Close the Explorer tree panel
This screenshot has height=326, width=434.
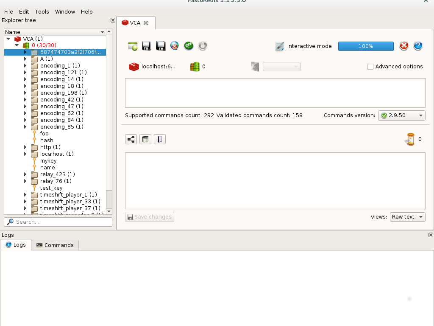tap(113, 20)
